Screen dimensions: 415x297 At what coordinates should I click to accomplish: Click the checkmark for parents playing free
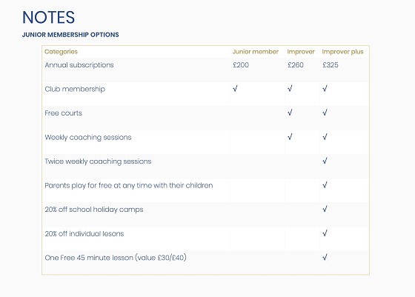(325, 185)
